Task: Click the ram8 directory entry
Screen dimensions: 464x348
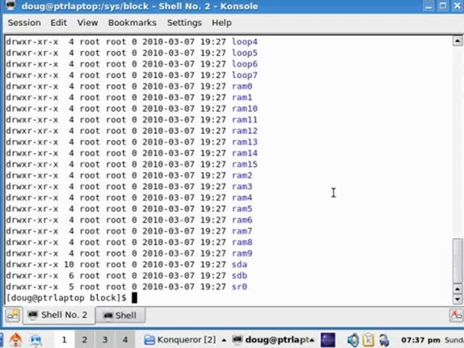Action: 242,242
